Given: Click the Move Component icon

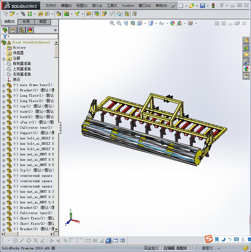Looking at the screenshot, I should [x=47, y=14].
